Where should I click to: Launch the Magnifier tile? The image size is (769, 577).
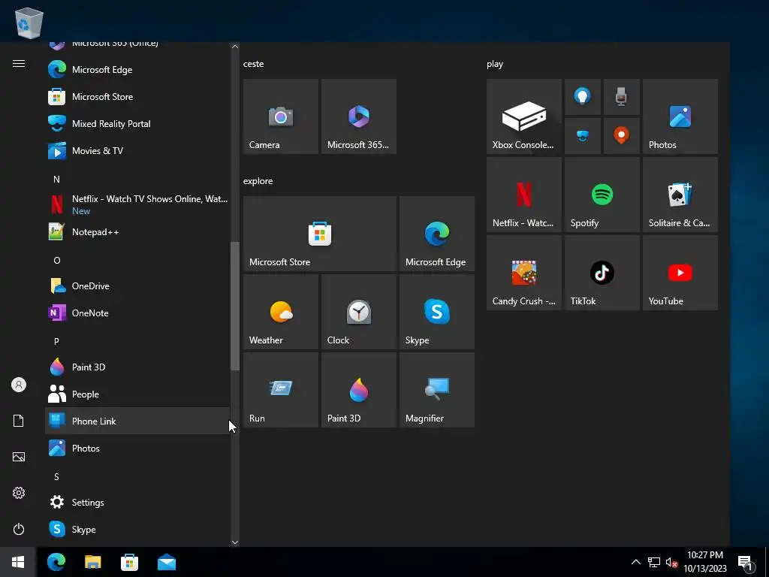[x=437, y=390]
